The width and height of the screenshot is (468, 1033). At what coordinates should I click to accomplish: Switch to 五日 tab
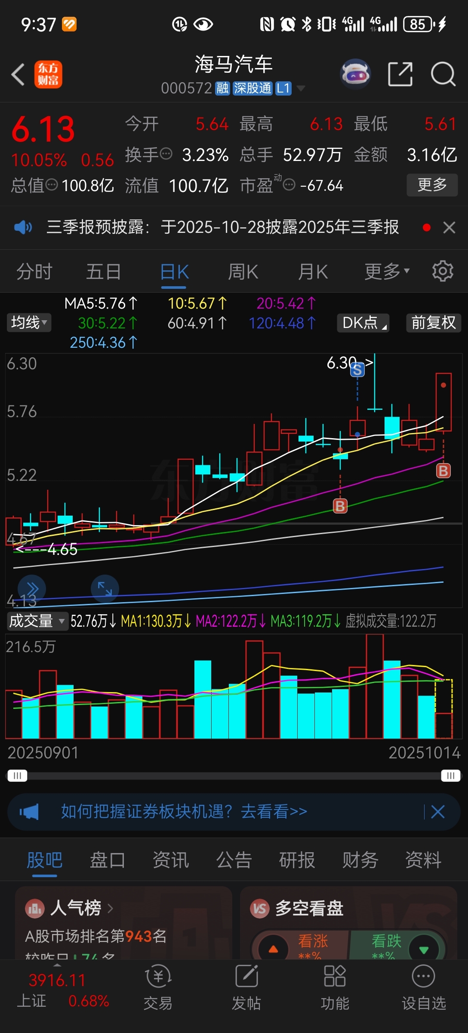(104, 272)
